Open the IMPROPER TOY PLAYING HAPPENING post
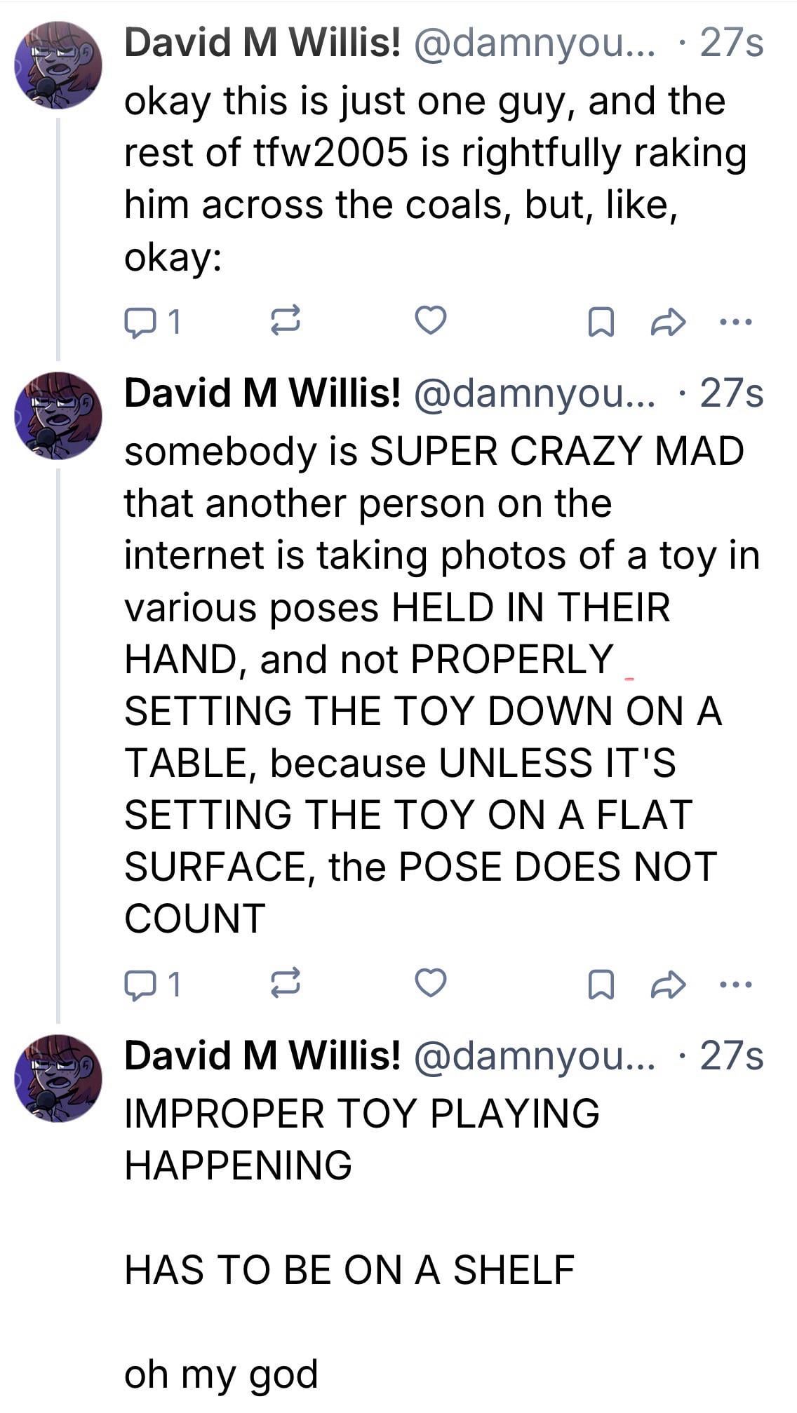The width and height of the screenshot is (797, 1413). click(361, 1138)
